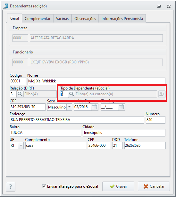176x197 pixels.
Task: Open Início Dep. calendar picker
Action: click(95, 107)
